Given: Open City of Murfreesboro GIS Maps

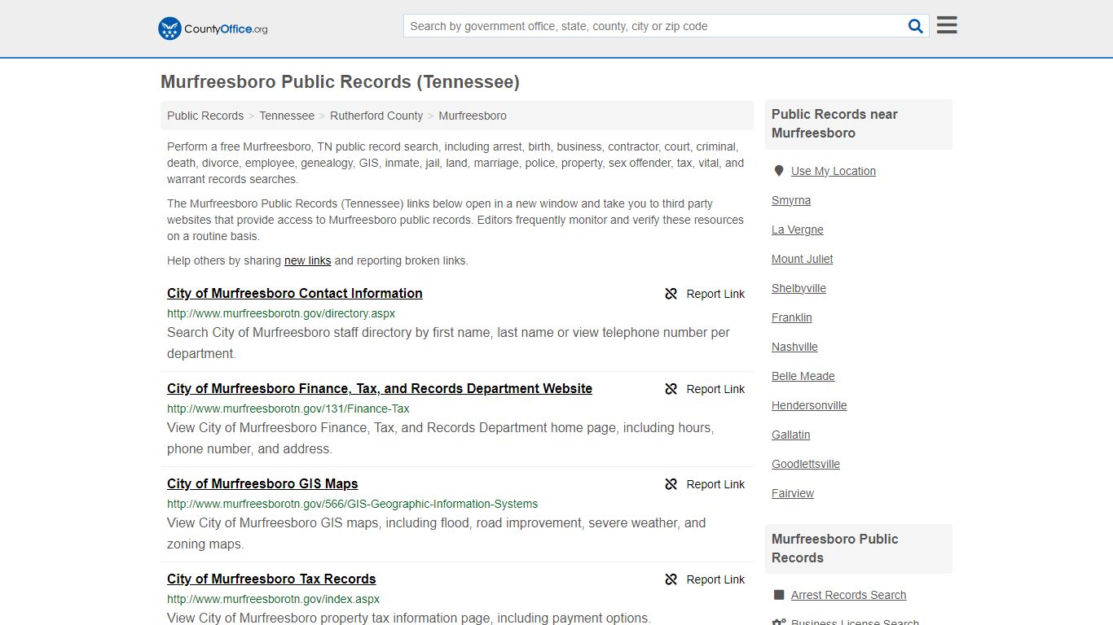Looking at the screenshot, I should pyautogui.click(x=262, y=483).
